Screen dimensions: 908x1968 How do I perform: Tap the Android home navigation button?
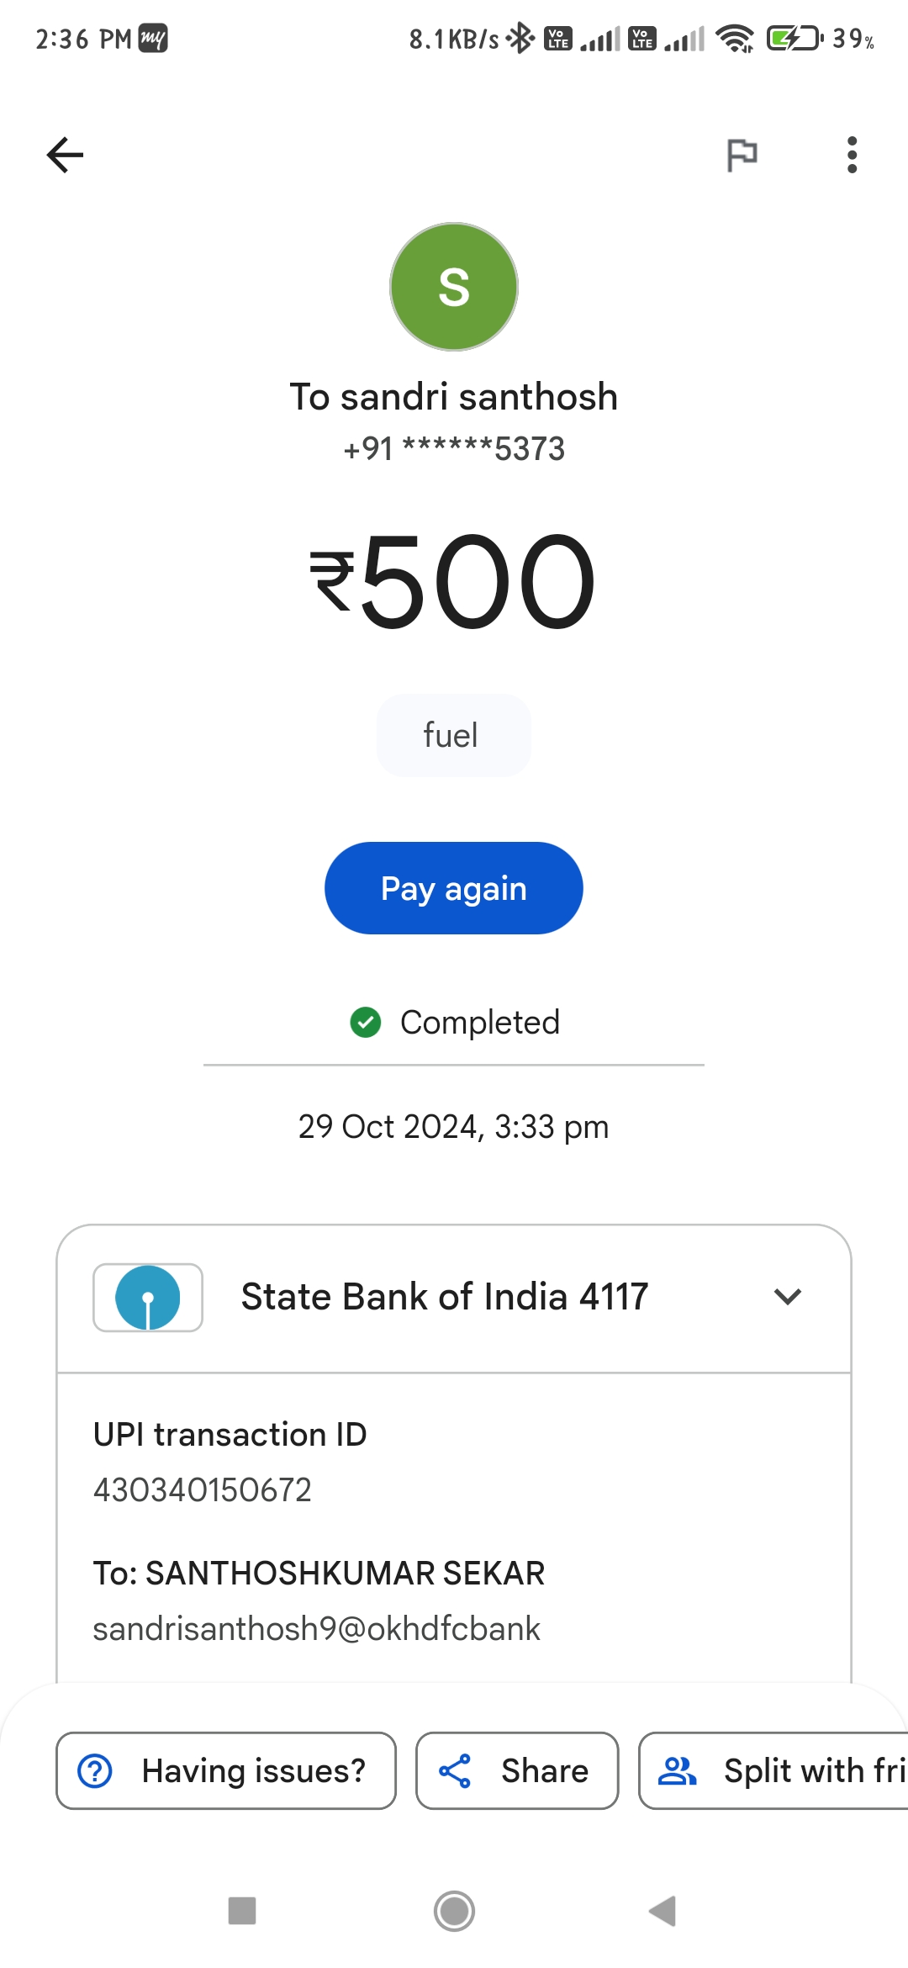tap(455, 1911)
